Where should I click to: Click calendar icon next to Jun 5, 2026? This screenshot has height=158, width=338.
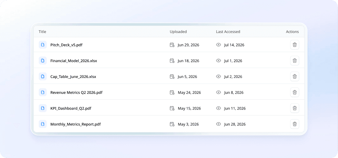coord(172,77)
